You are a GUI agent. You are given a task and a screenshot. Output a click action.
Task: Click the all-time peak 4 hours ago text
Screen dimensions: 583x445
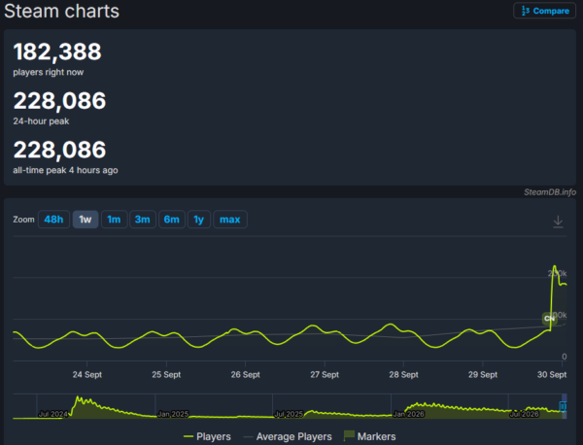click(65, 170)
